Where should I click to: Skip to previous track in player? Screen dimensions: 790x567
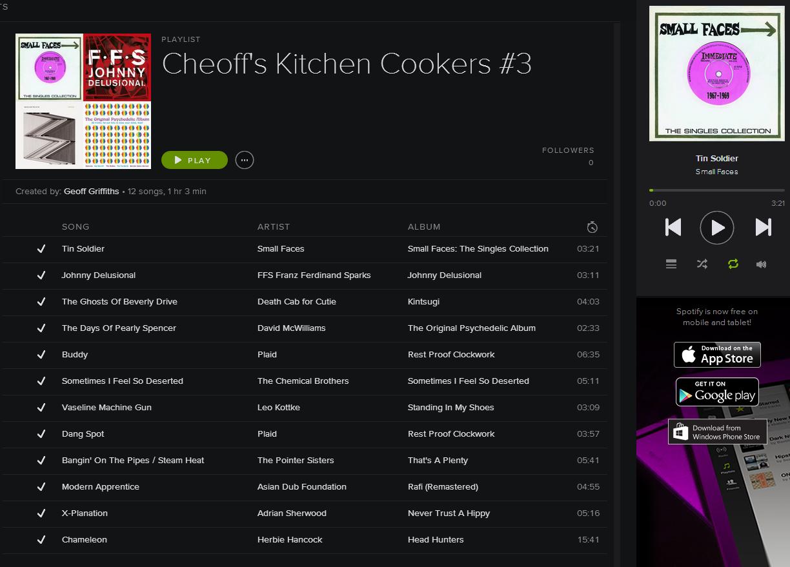coord(673,227)
